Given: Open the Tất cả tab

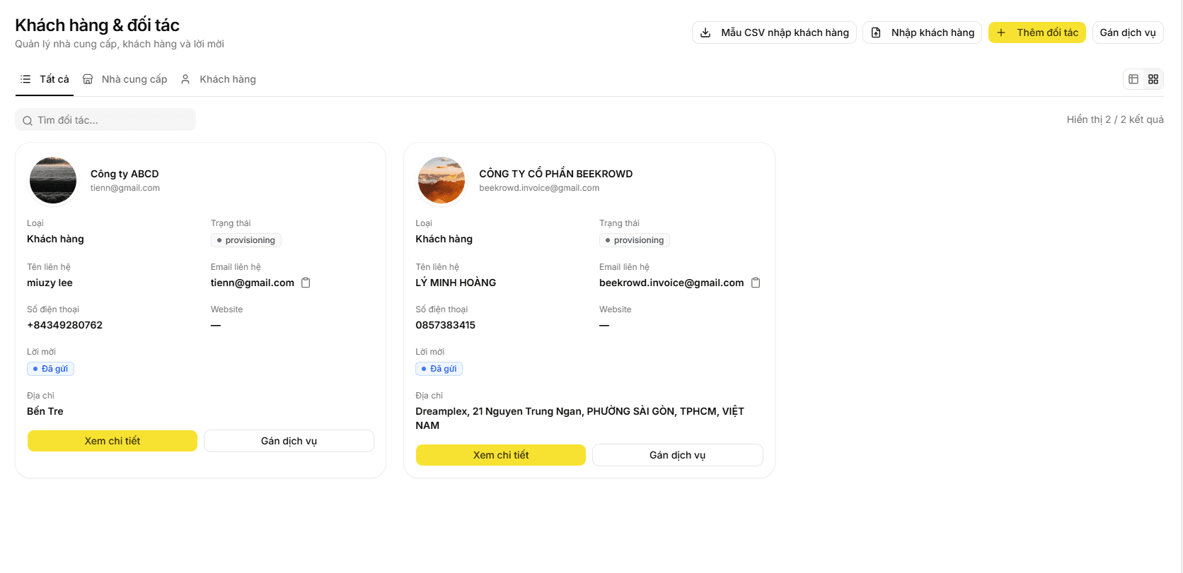Looking at the screenshot, I should tap(45, 79).
